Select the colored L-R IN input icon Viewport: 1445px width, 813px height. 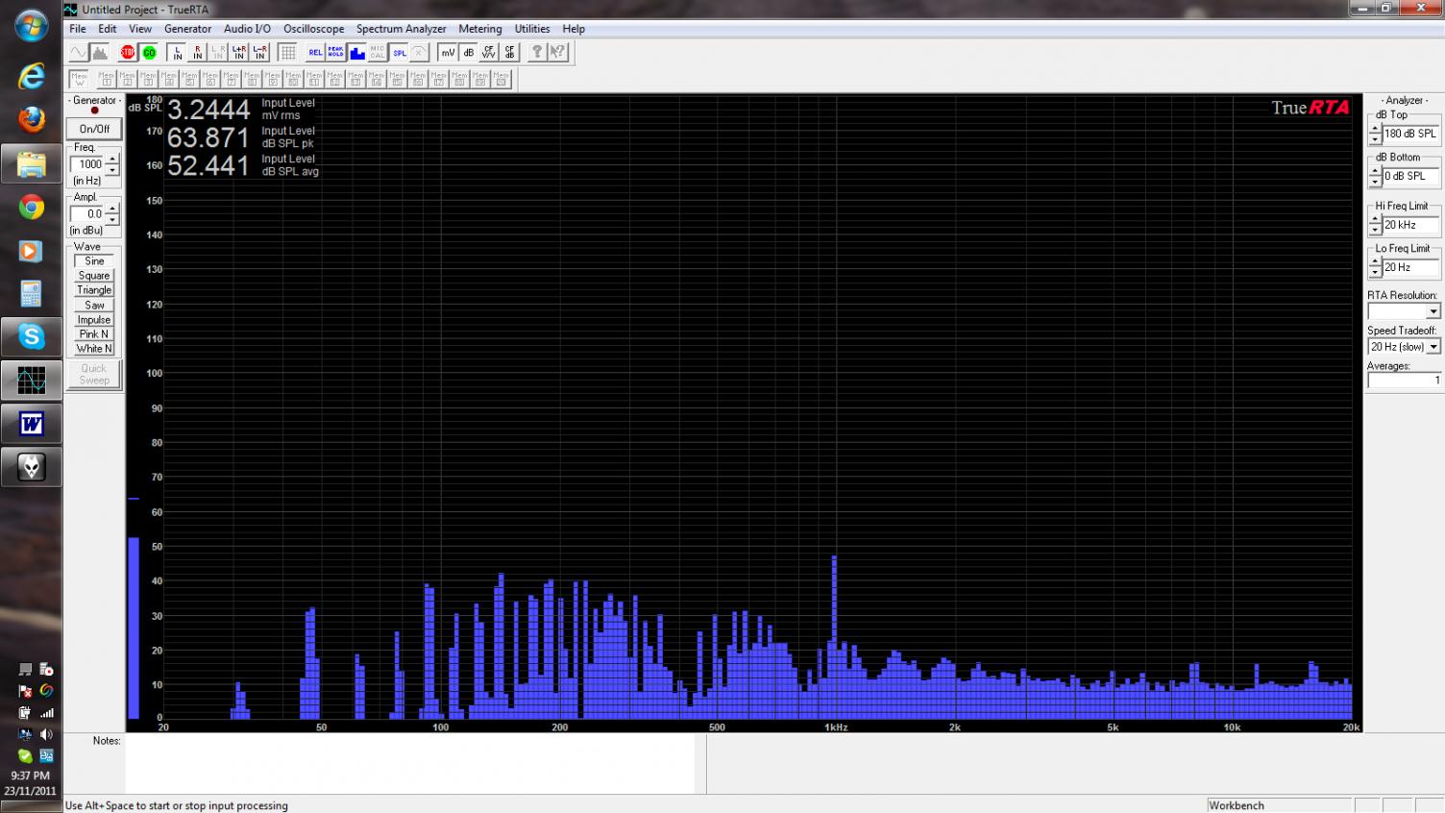[x=259, y=52]
